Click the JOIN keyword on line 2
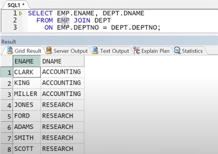The width and height of the screenshot is (218, 154). (82, 20)
